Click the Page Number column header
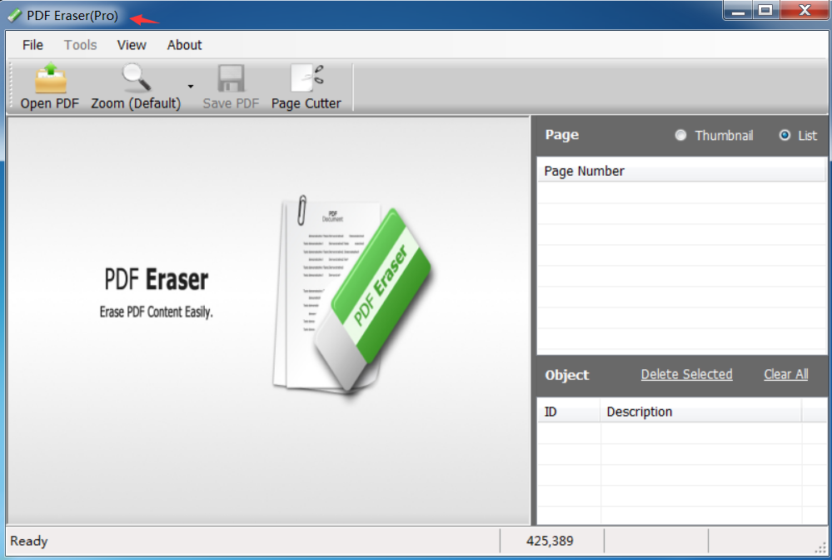832x560 pixels. 681,171
